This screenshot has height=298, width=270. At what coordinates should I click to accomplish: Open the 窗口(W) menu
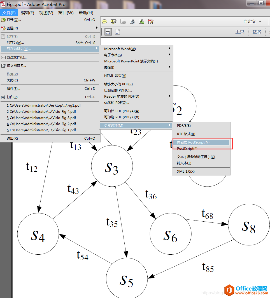pos(66,13)
